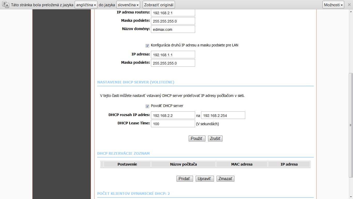This screenshot has height=199, width=353.
Task: Click the 'Pridať' add reservation button
Action: pyautogui.click(x=185, y=179)
